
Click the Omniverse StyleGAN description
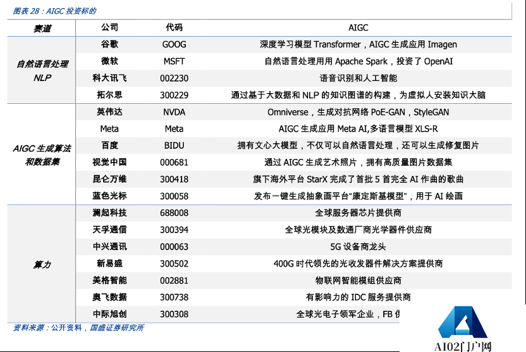(x=358, y=112)
